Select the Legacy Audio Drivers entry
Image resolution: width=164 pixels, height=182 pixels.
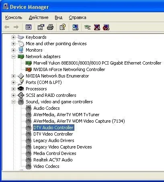(x=54, y=140)
